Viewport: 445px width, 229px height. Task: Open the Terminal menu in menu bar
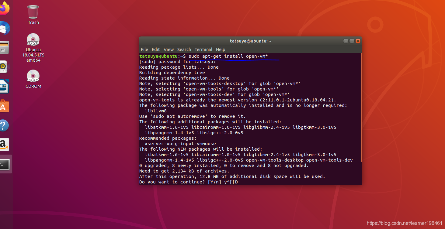click(x=203, y=50)
